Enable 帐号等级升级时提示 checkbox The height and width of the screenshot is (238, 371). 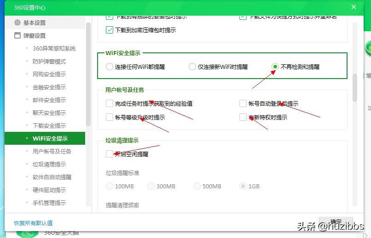click(109, 117)
